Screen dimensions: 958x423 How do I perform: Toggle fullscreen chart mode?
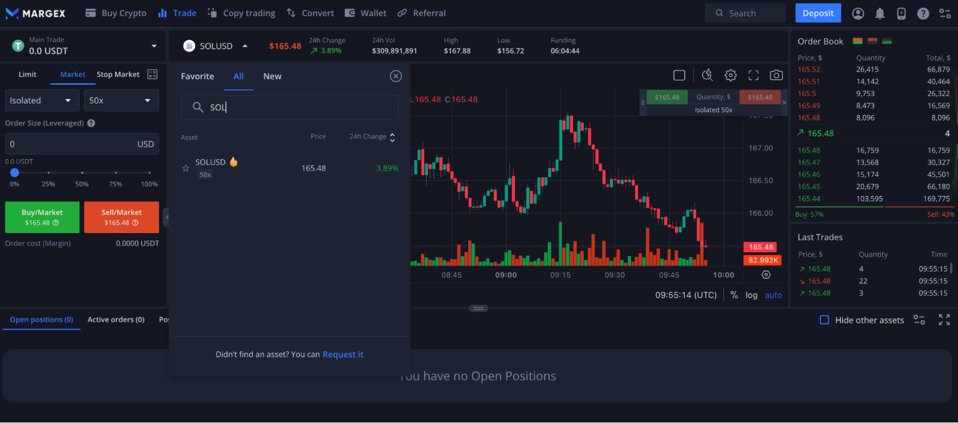coord(753,75)
